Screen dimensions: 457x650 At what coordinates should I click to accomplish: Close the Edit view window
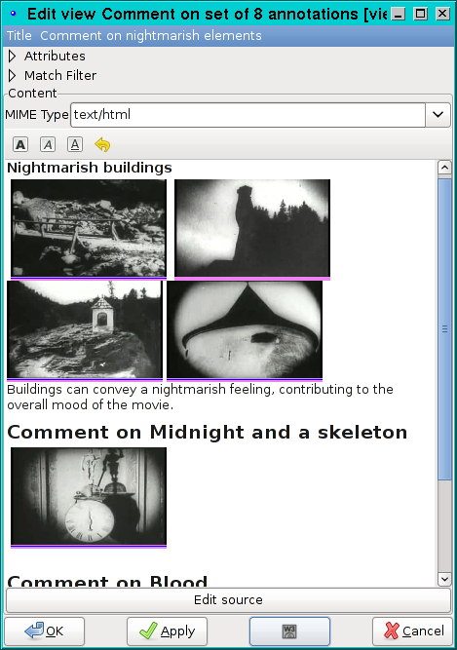coord(443,14)
